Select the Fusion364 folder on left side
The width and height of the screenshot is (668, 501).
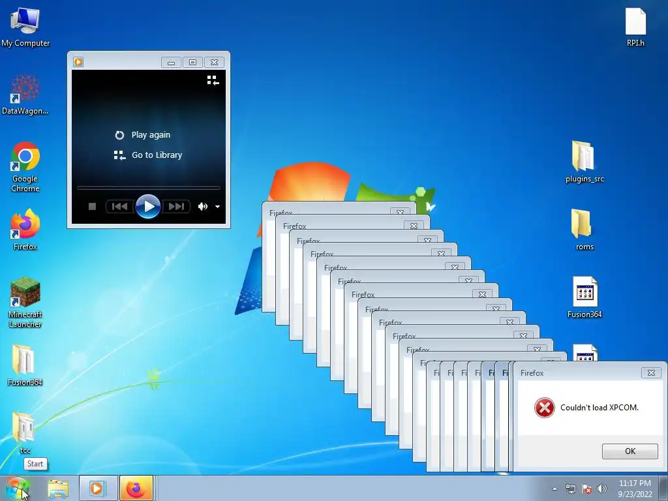click(25, 365)
